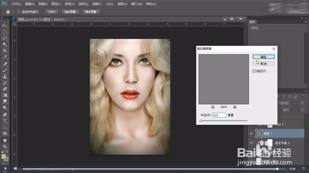Select the History Brush tool
This screenshot has width=309, height=173.
(x=5, y=83)
